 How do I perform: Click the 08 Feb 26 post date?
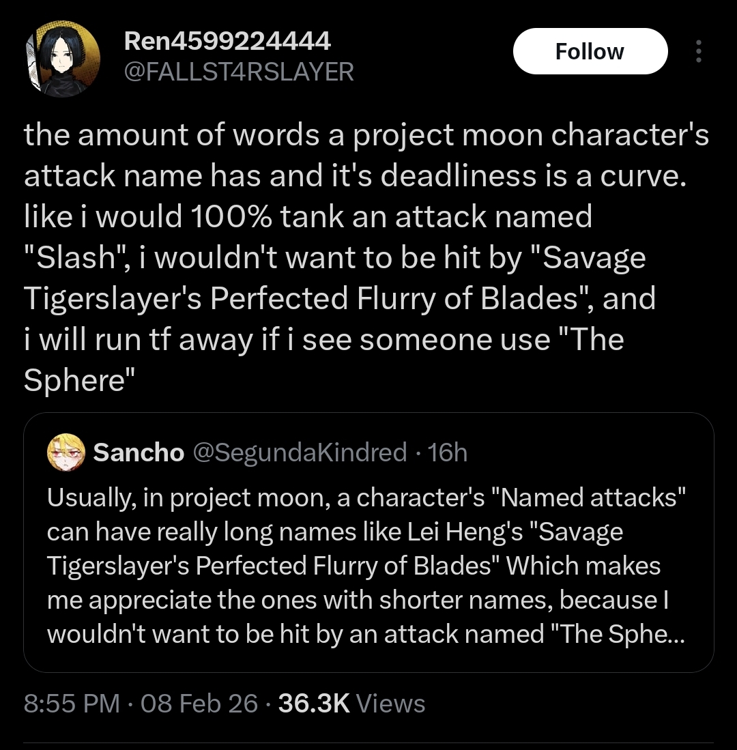point(200,703)
